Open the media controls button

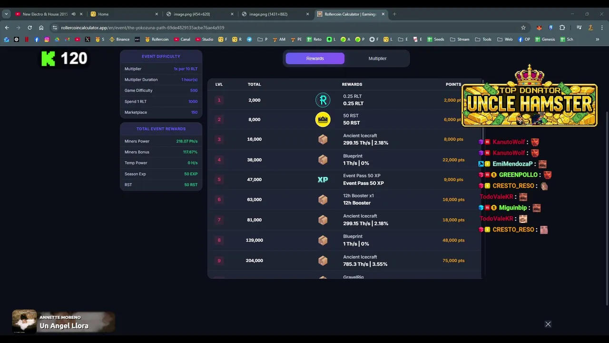(x=579, y=28)
